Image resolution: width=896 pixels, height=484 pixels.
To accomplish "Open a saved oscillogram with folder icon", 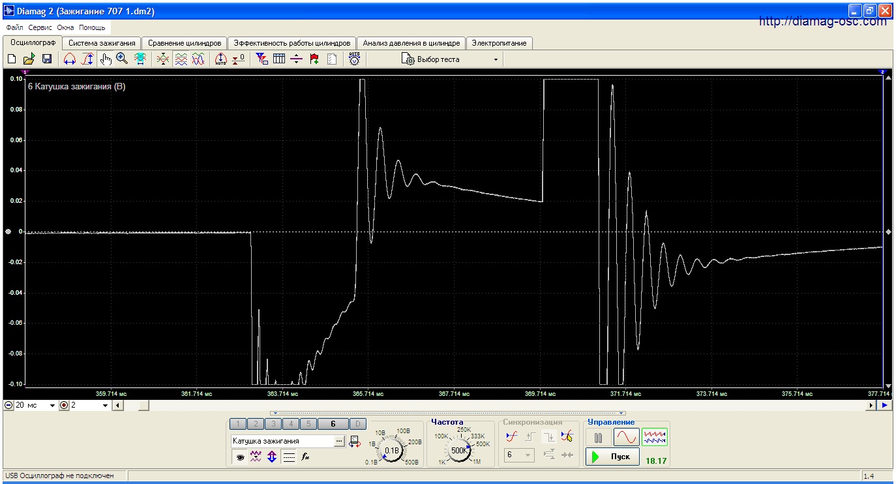I will click(x=29, y=59).
